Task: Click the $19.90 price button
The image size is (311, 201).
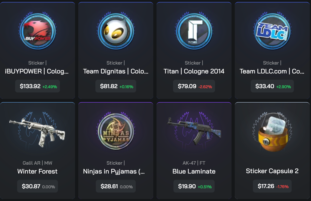Action: pyautogui.click(x=194, y=186)
